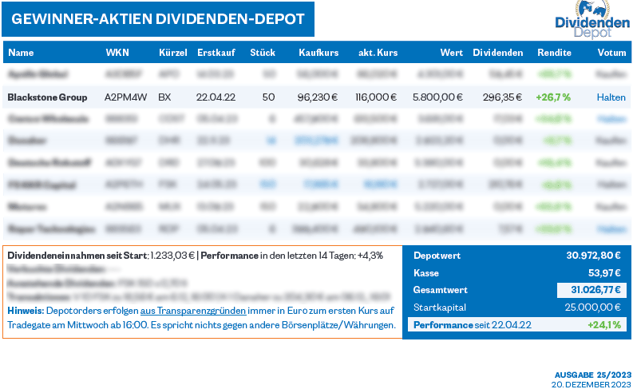This screenshot has height=389, width=633.
Task: Select the Dividenden column header
Action: pyautogui.click(x=498, y=53)
